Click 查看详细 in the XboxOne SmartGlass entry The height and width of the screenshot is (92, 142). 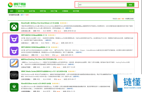[68, 28]
